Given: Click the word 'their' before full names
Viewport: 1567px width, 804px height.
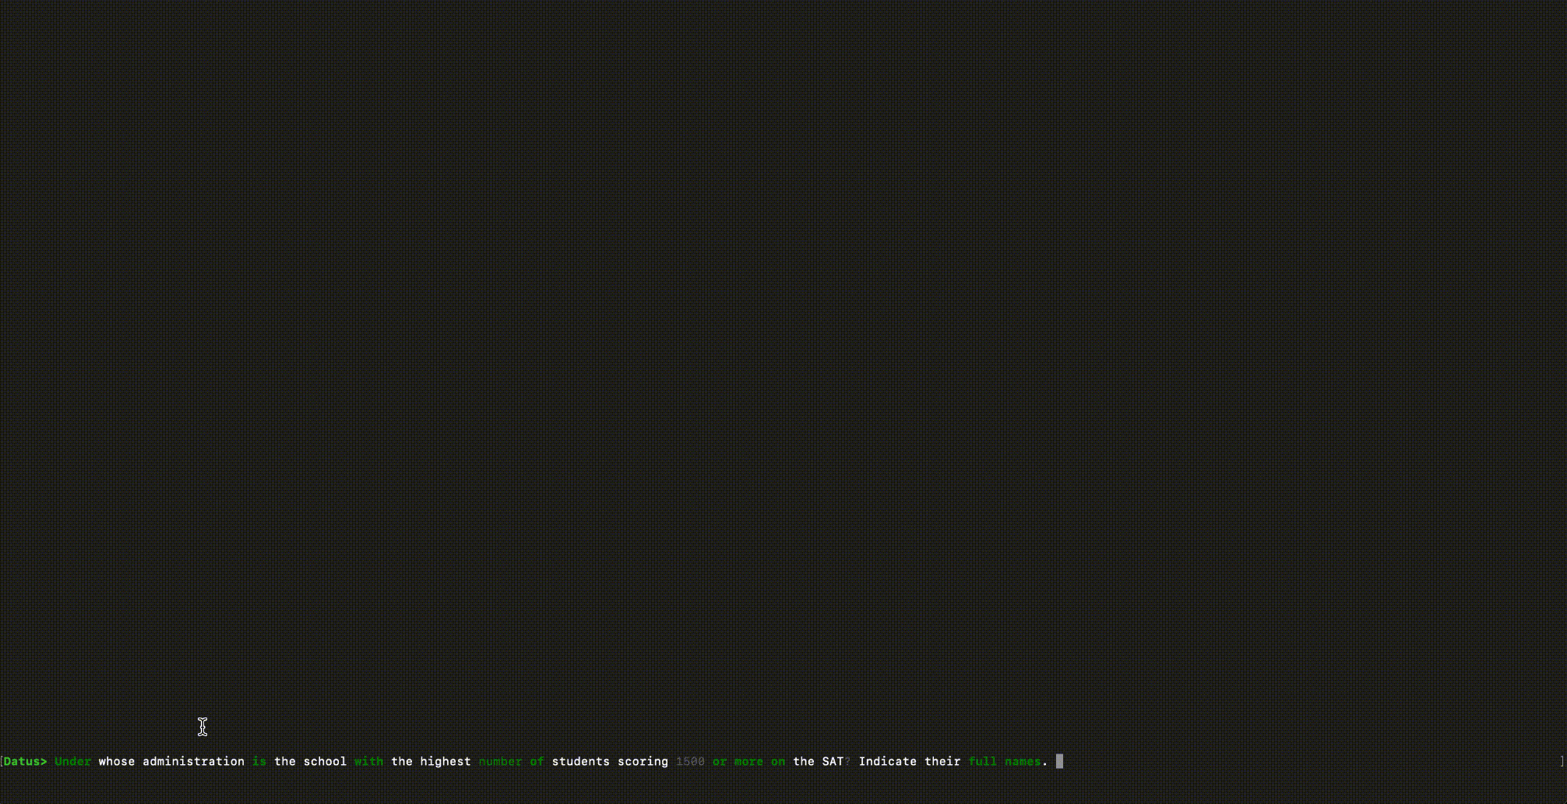Looking at the screenshot, I should click(x=942, y=761).
